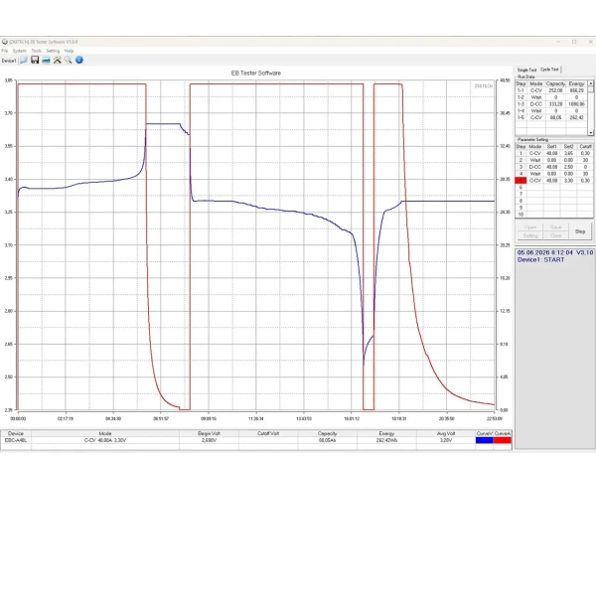
Task: Click the blue info about icon
Action: tap(79, 60)
